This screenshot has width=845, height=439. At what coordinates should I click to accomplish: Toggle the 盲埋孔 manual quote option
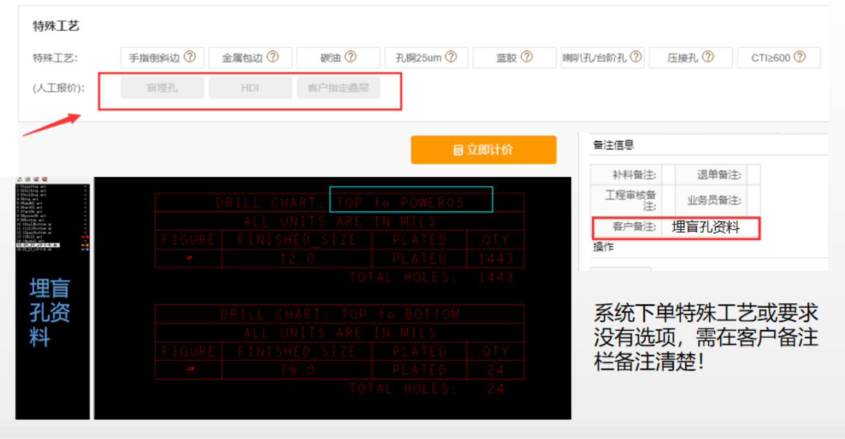click(x=162, y=88)
